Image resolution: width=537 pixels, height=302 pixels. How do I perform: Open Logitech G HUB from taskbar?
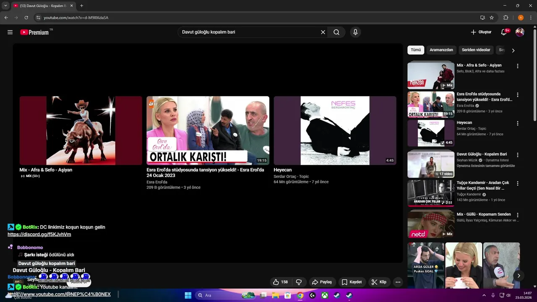point(313,295)
